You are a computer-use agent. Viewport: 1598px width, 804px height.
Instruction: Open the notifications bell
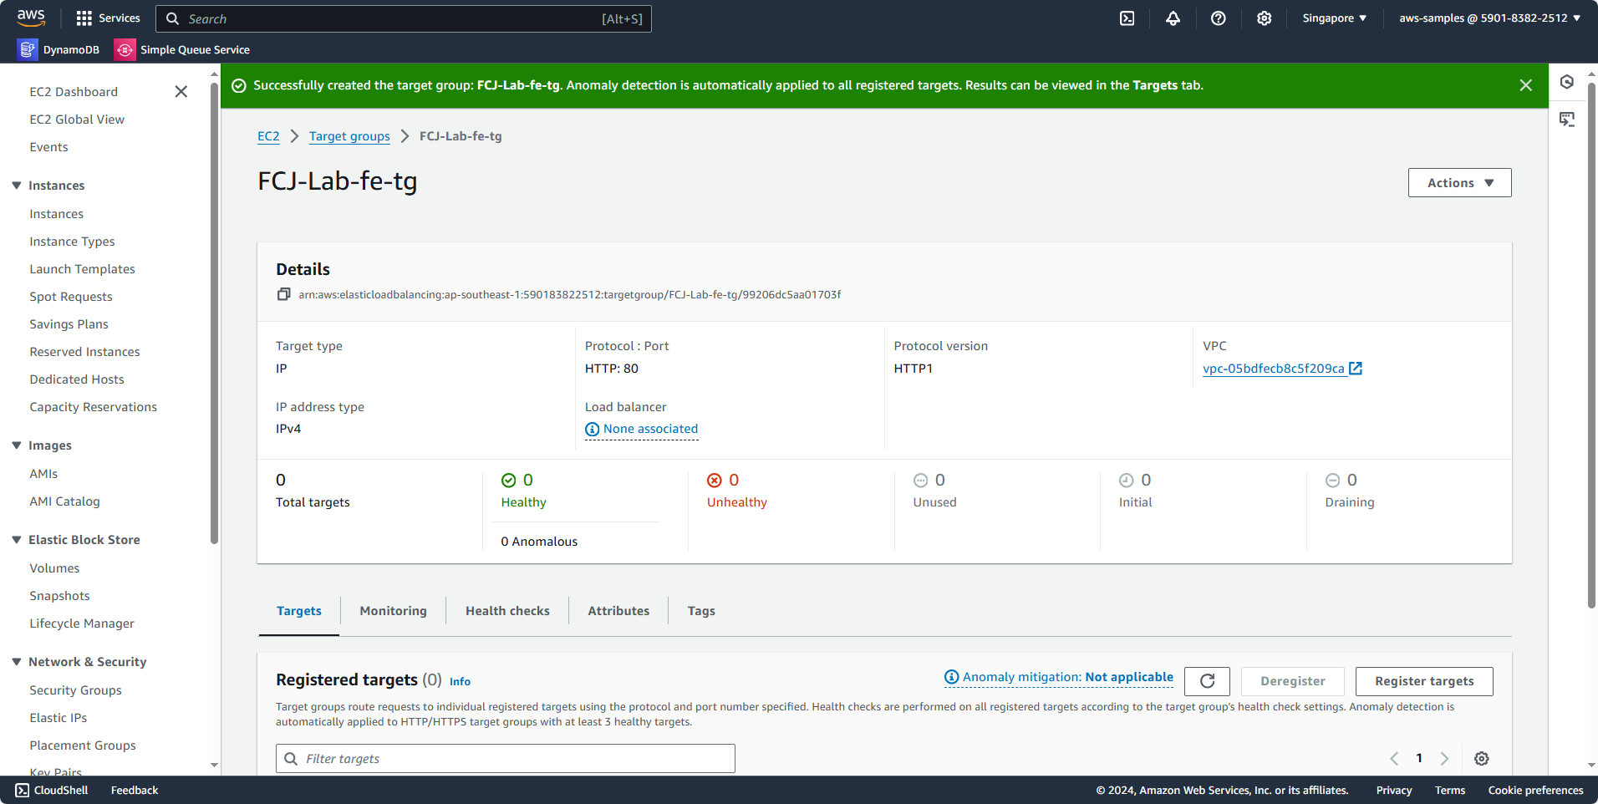1173,18
